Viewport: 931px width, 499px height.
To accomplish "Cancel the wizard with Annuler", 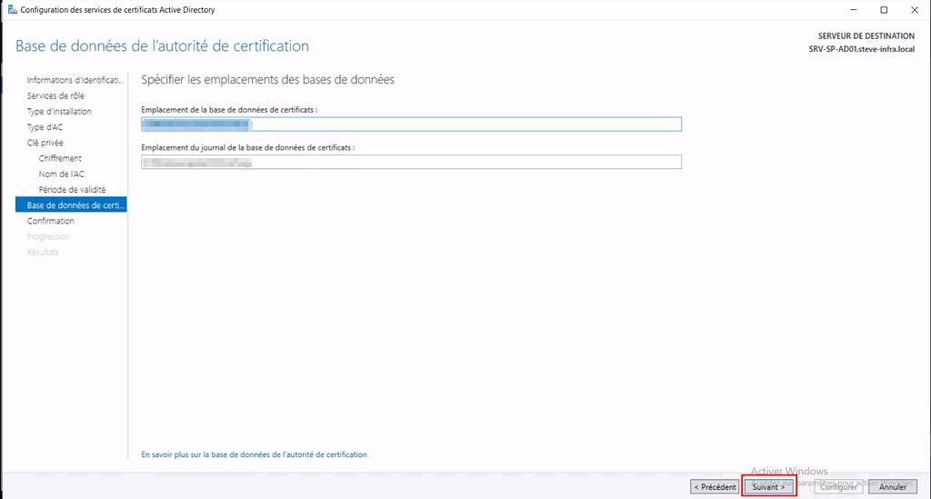I will [x=892, y=487].
